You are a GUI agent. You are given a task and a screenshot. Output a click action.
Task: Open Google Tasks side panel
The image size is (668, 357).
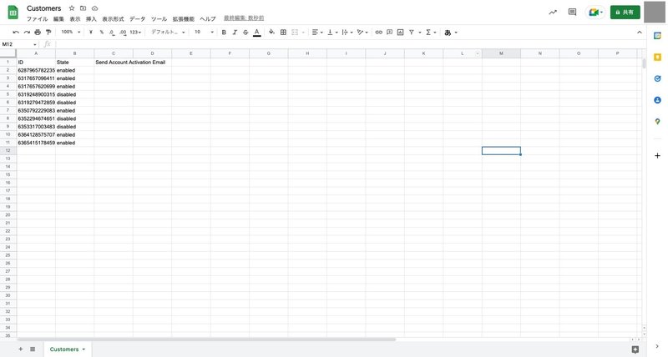[657, 78]
